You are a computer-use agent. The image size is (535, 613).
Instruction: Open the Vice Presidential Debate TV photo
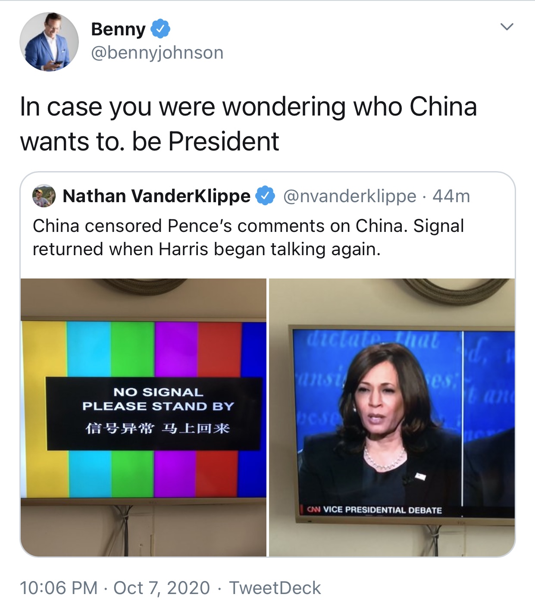[x=392, y=417]
